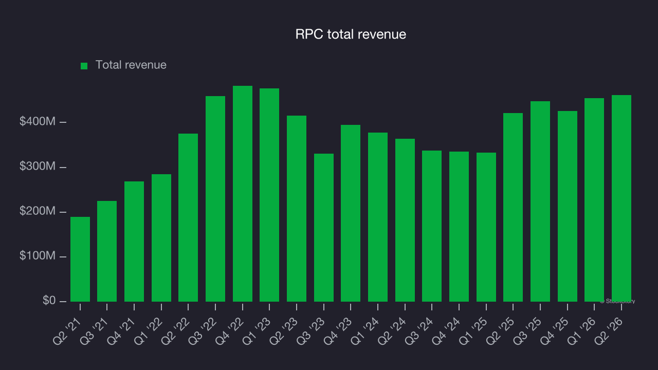Select the Q2 '21 revenue bar
The width and height of the screenshot is (658, 370).
pos(80,259)
